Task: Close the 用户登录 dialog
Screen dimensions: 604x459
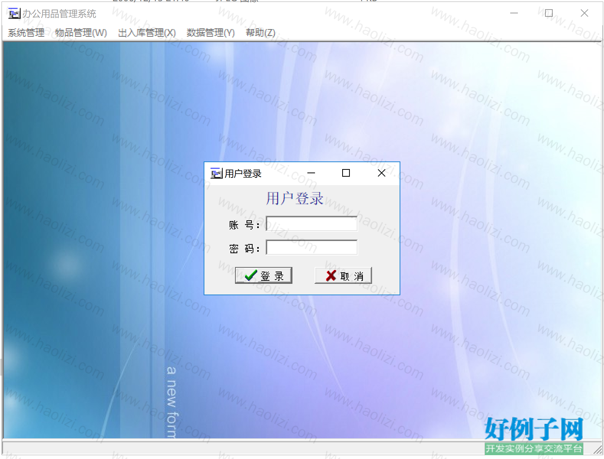Action: (382, 173)
